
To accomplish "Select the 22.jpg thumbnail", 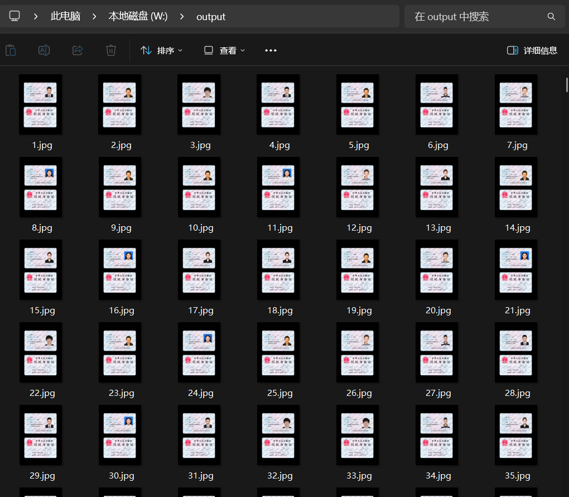I will (x=40, y=352).
